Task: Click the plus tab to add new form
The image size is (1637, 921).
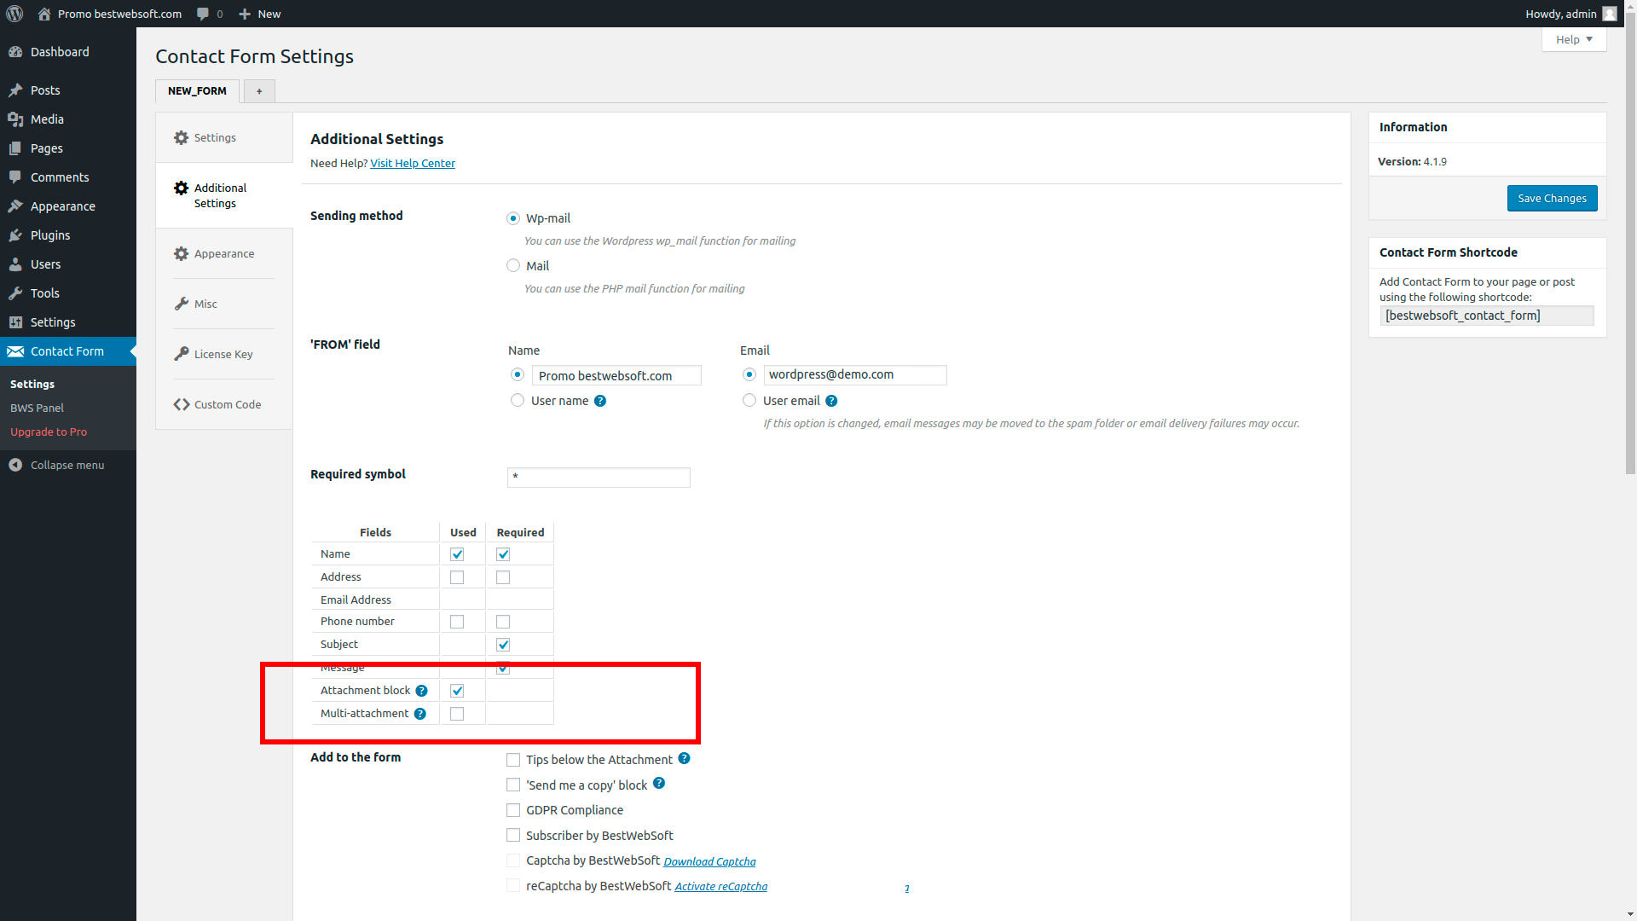Action: pos(258,91)
